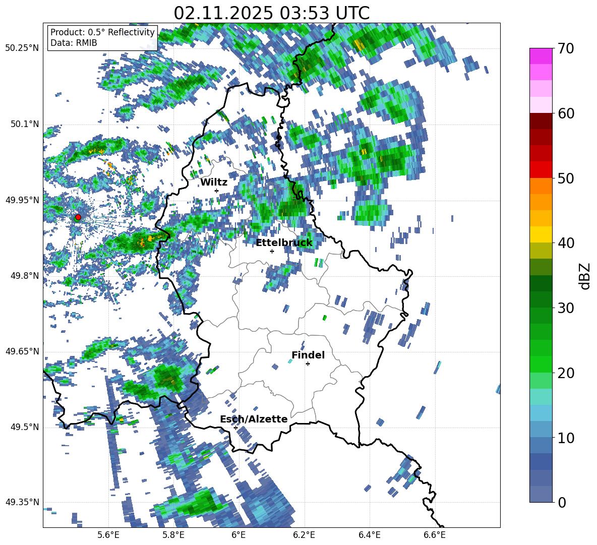Click the 40 value on the colorbar
Viewport: 597px width, 545px height.
tap(566, 243)
